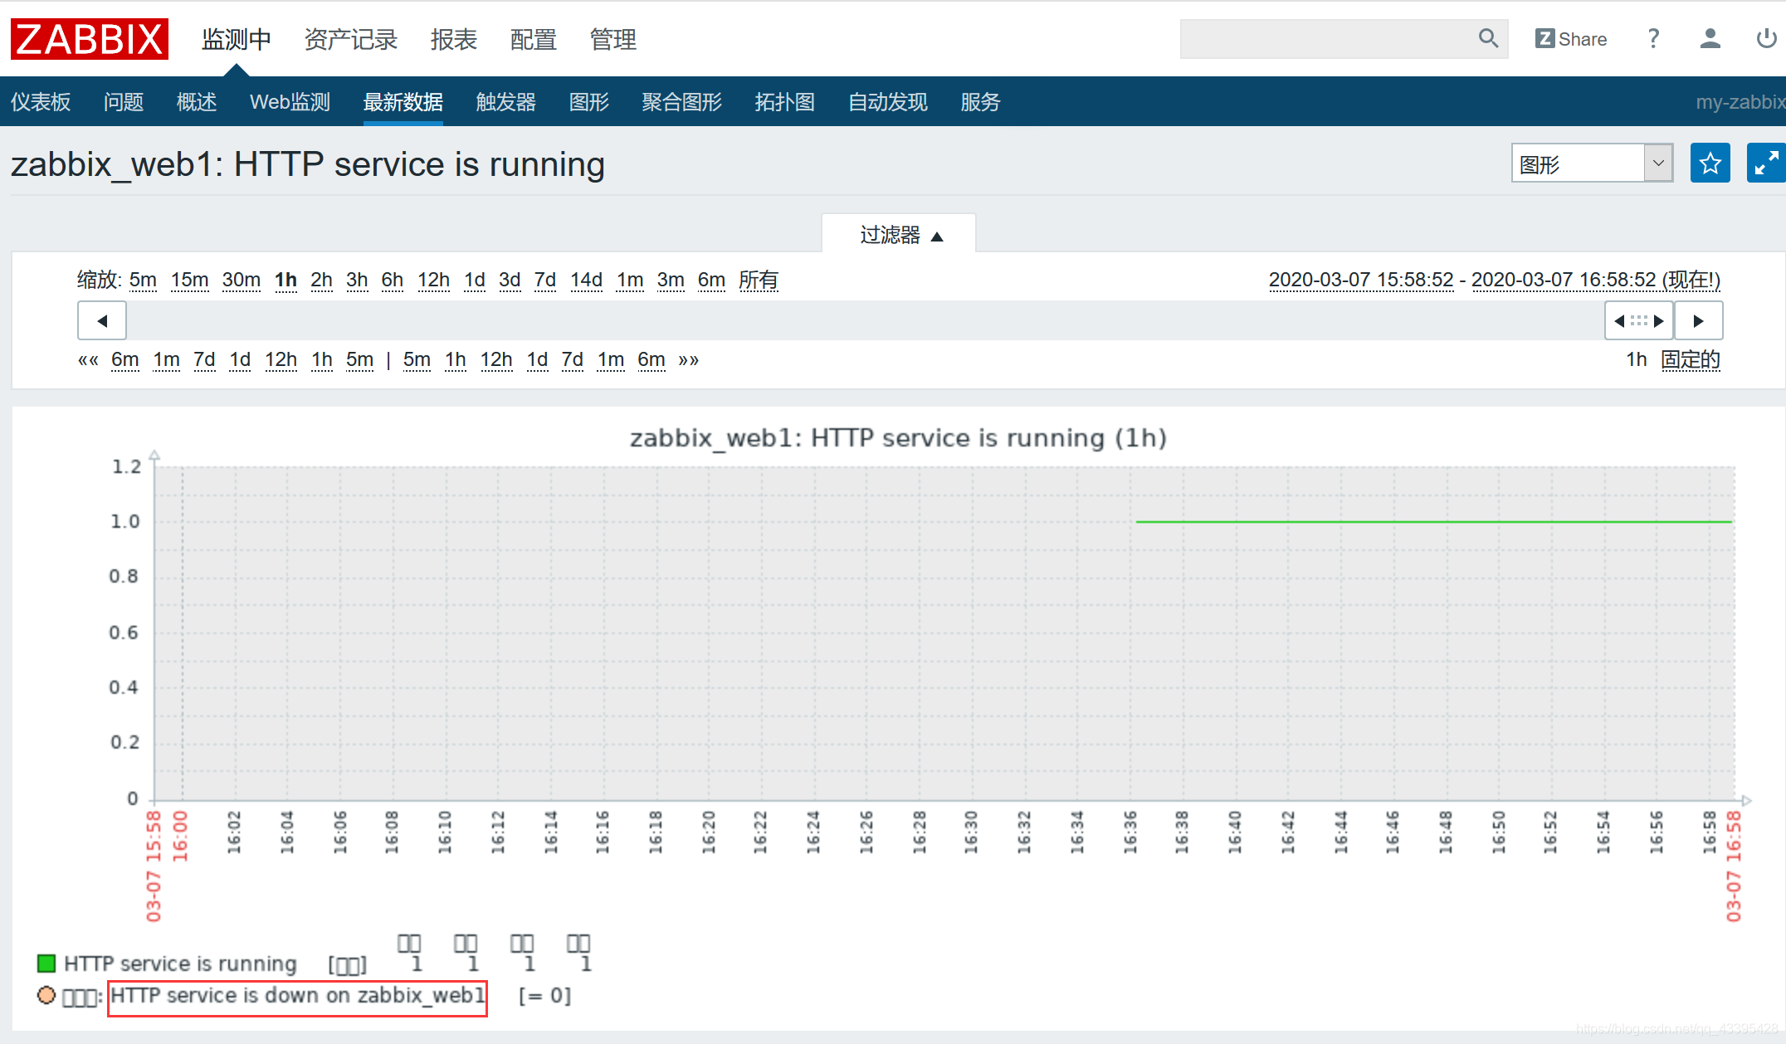
Task: Click trigger text HTTP service is down on zabbix_web1
Action: [x=297, y=996]
